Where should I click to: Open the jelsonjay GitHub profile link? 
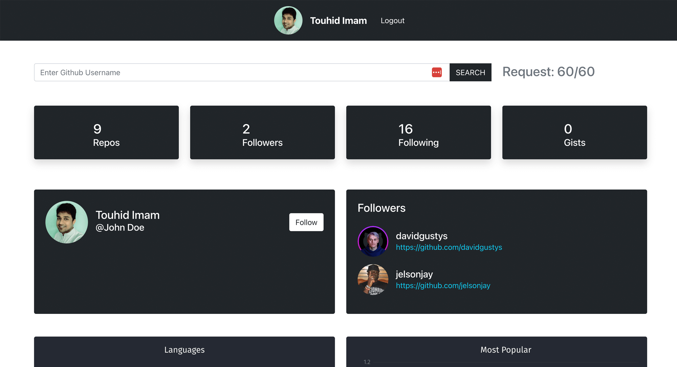[443, 285]
